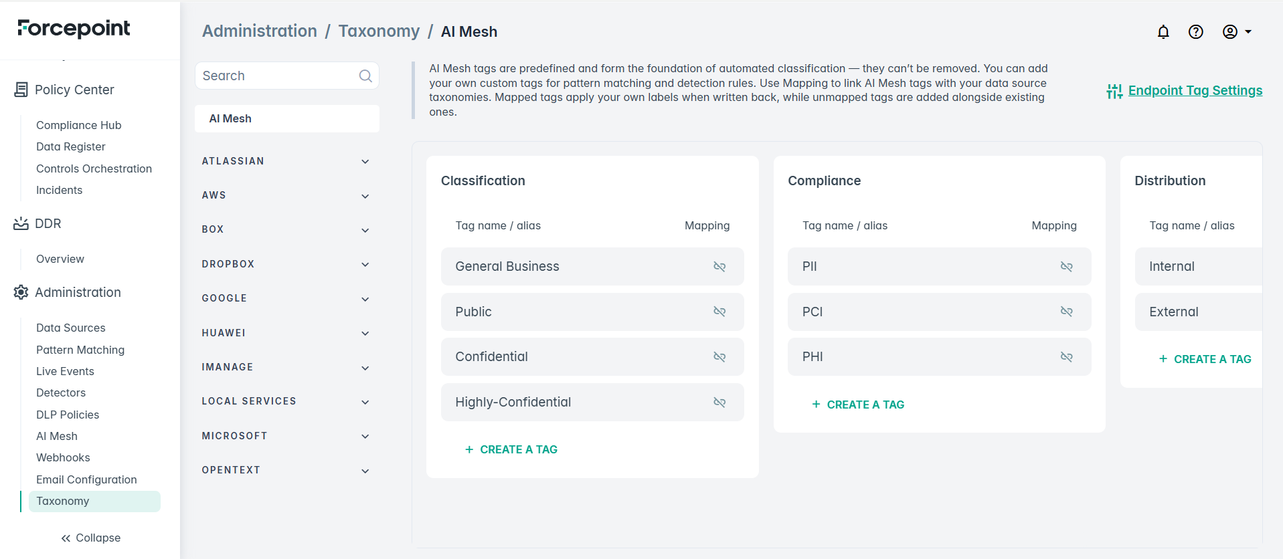This screenshot has width=1283, height=559.
Task: Click the help question mark icon
Action: [x=1195, y=31]
